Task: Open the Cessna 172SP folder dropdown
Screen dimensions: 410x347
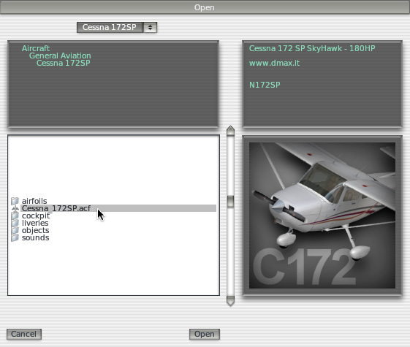Action: pyautogui.click(x=117, y=27)
